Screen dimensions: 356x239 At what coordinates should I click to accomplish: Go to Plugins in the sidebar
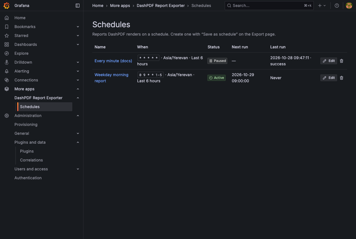pos(27,151)
